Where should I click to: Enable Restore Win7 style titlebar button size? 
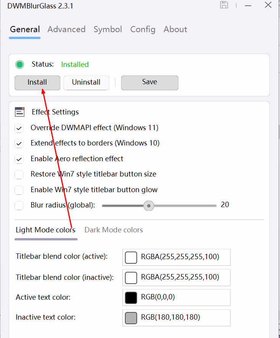coord(19,175)
